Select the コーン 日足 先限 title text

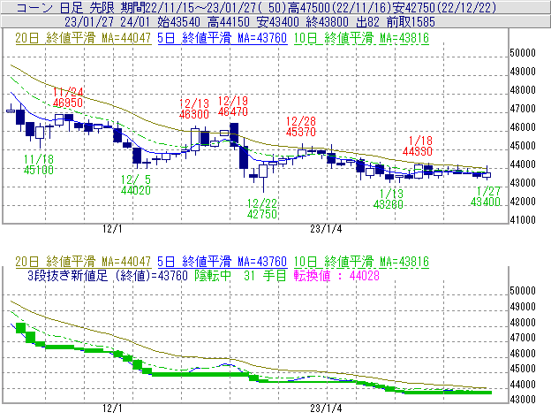66,7
